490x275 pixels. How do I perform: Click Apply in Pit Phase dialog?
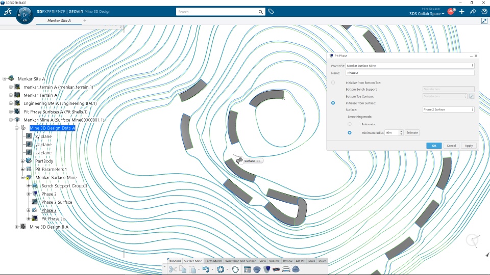(x=469, y=146)
